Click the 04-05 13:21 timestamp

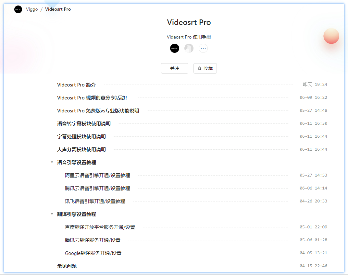click(x=313, y=253)
